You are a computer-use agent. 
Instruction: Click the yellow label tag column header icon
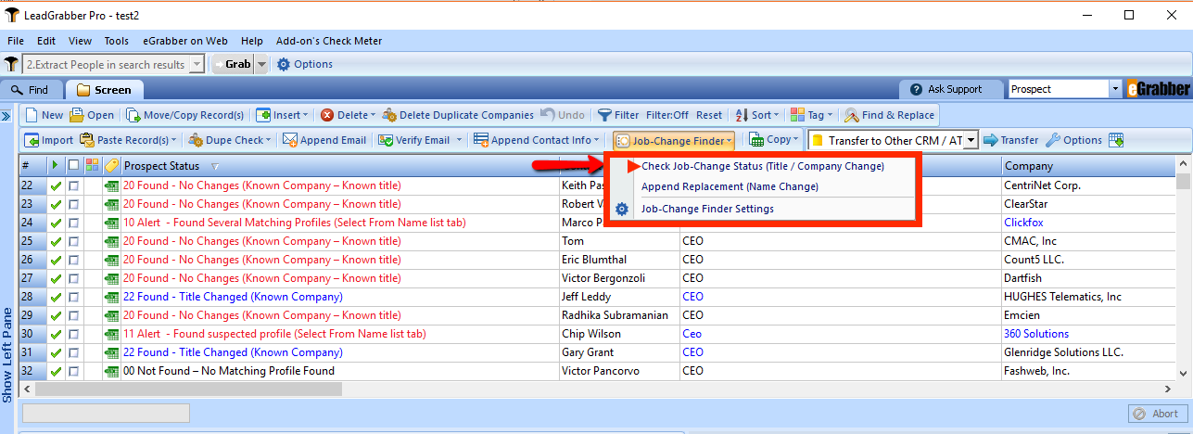112,166
